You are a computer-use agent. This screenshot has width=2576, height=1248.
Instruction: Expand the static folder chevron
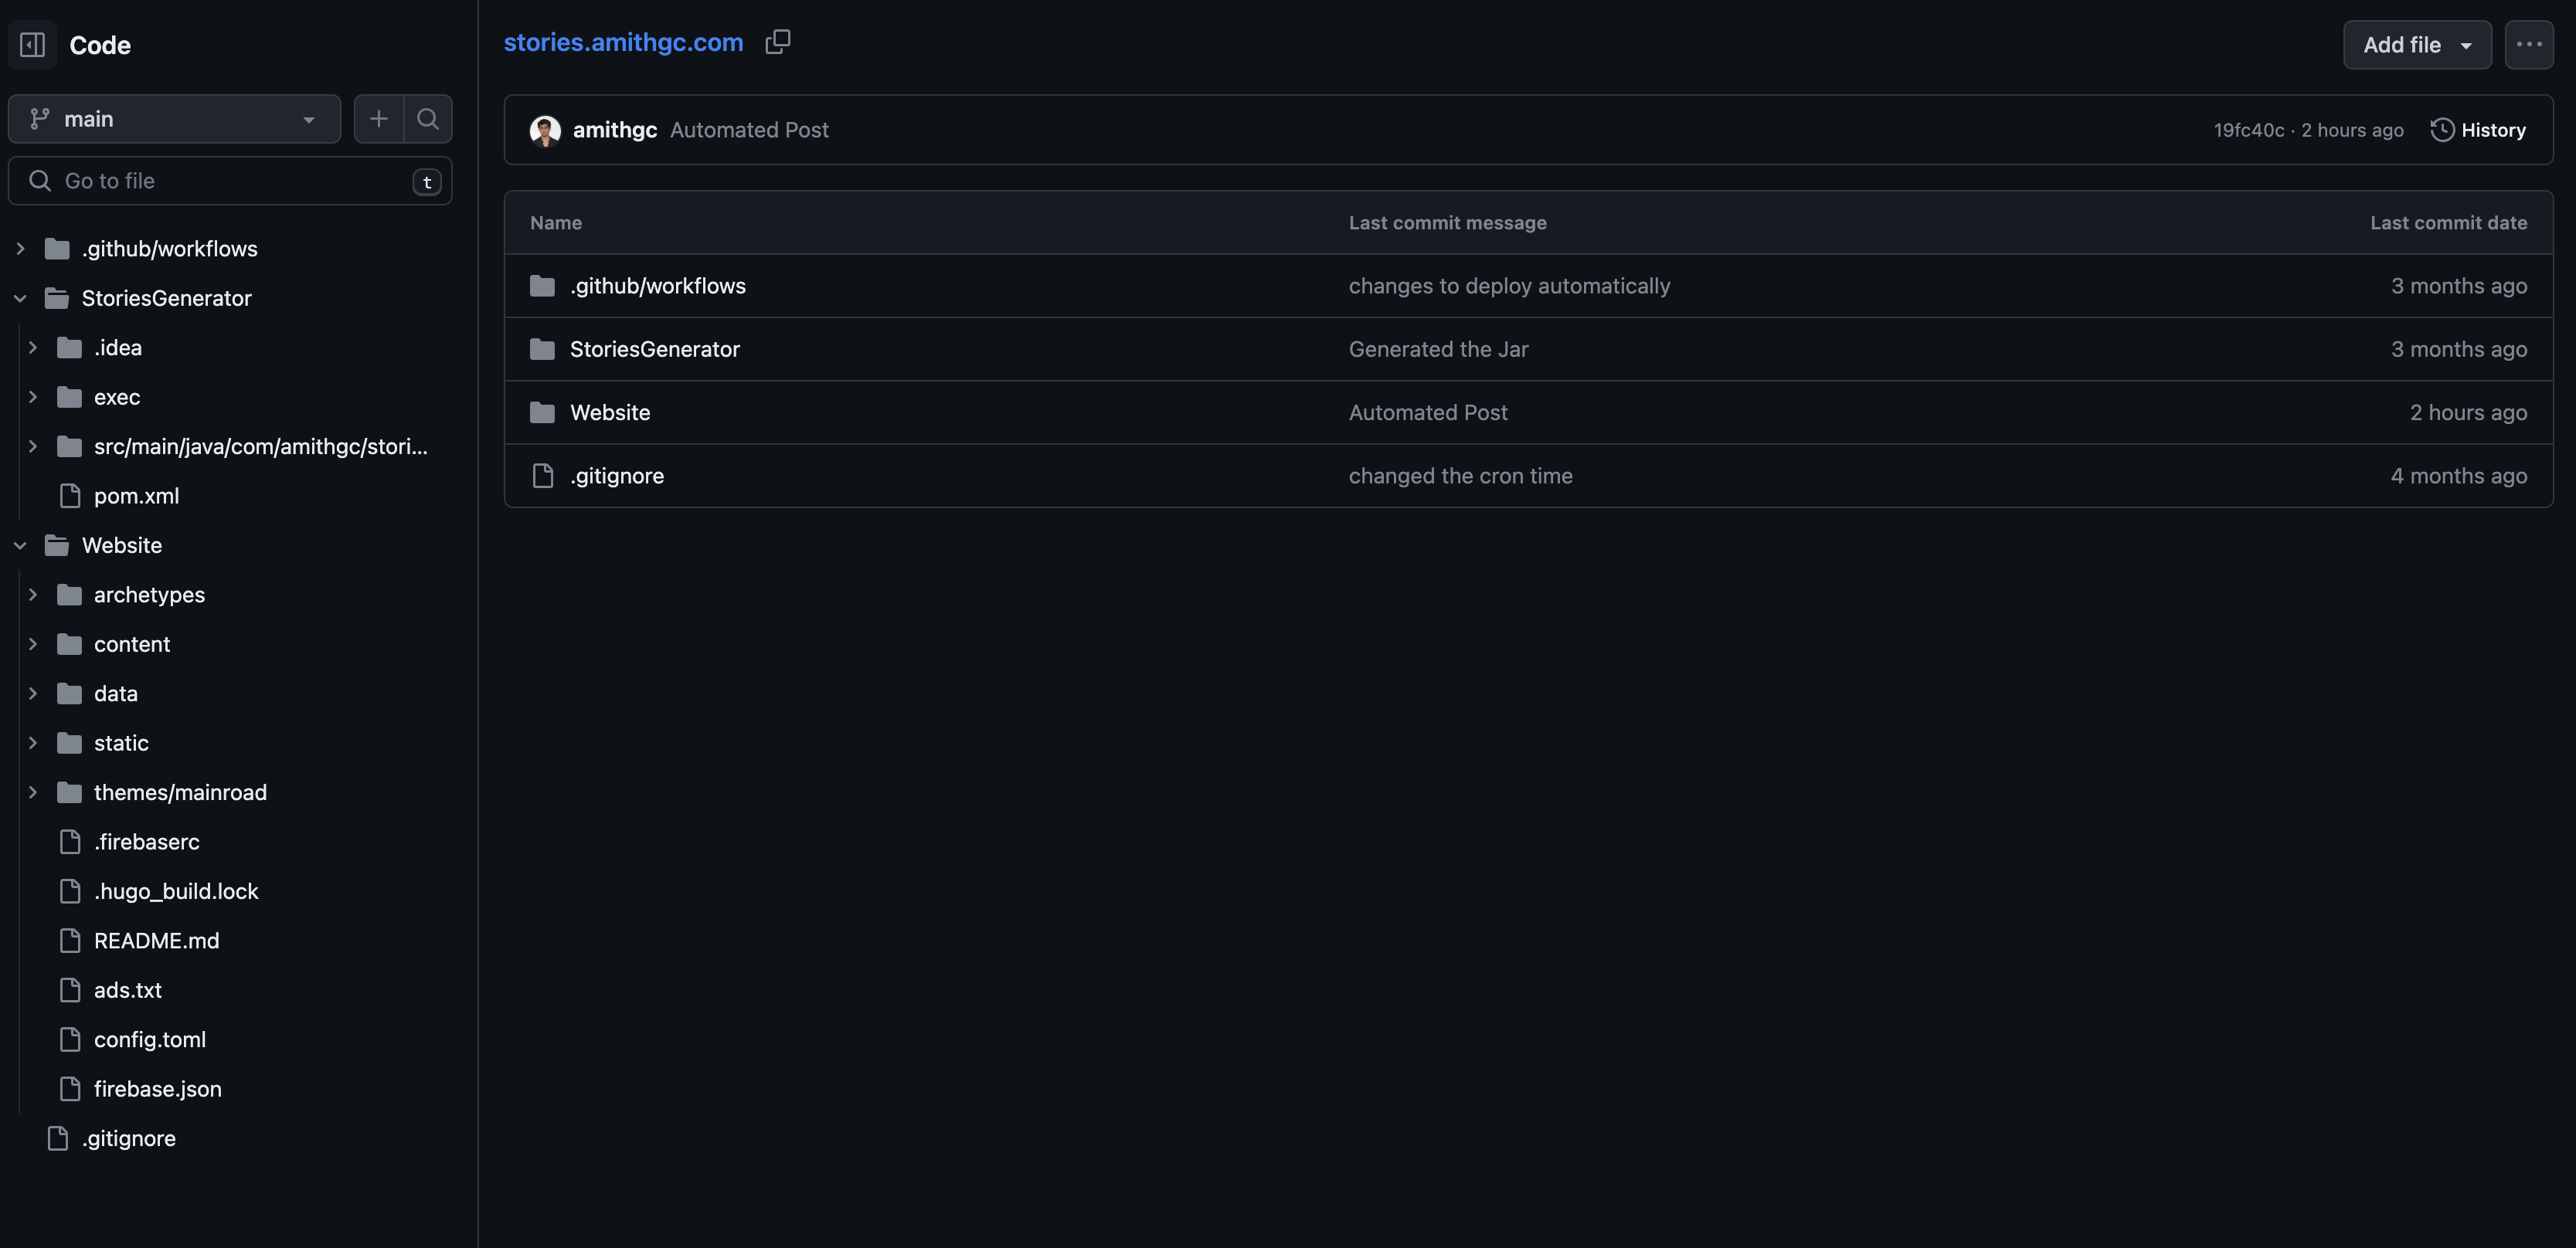click(33, 744)
